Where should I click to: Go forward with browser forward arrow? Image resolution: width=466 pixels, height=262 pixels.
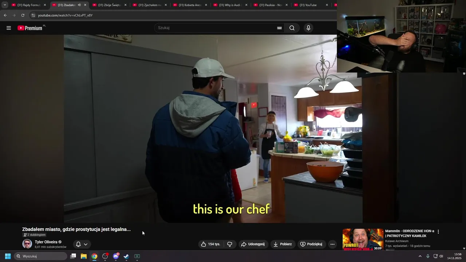tap(14, 15)
